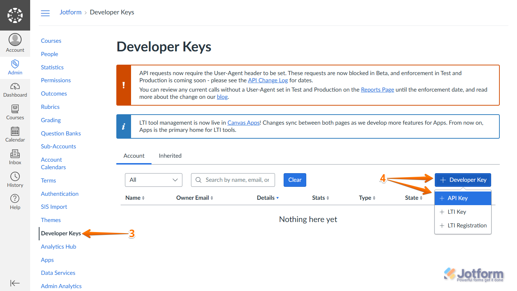517x291 pixels.
Task: Sort the table by State column
Action: coord(414,198)
